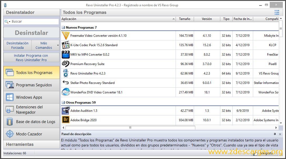Select the Stellar Photo Recovery Standard row
This screenshot has width=286, height=159.
(170, 83)
